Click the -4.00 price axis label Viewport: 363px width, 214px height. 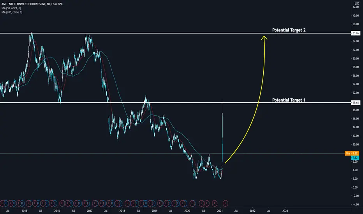pyautogui.click(x=356, y=205)
